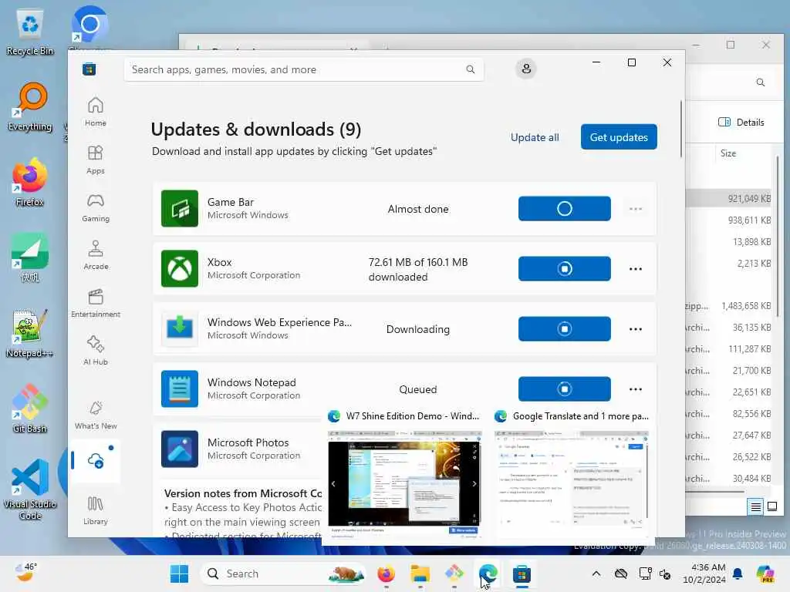Open Library in Store sidebar
The height and width of the screenshot is (592, 790).
95,510
